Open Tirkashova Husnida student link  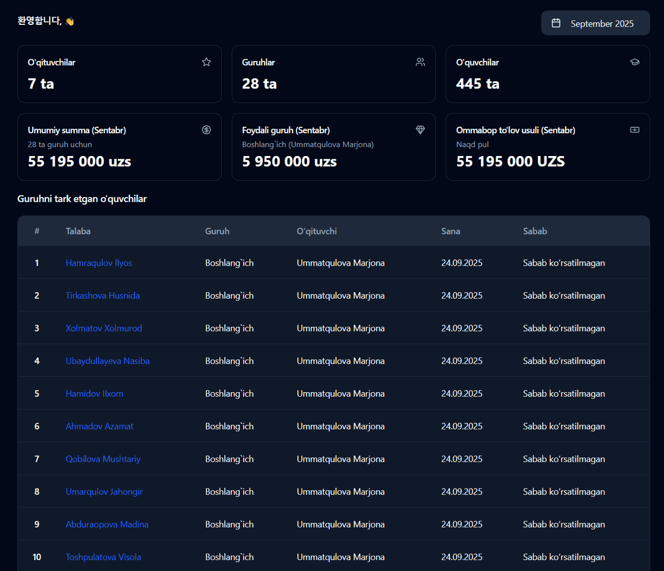(103, 295)
